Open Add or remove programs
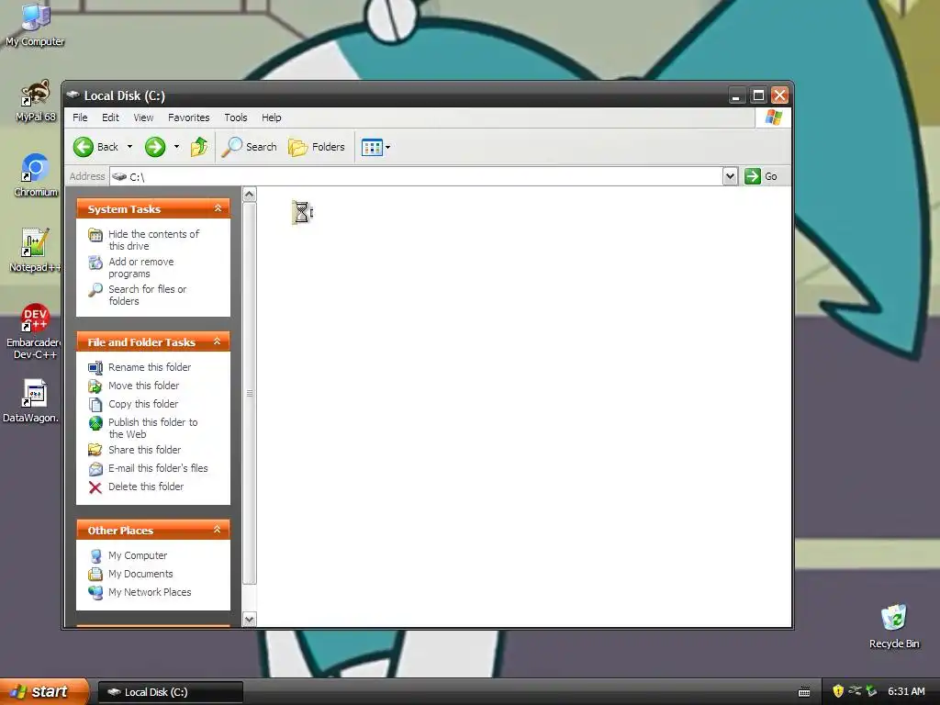This screenshot has height=705, width=940. [x=140, y=267]
